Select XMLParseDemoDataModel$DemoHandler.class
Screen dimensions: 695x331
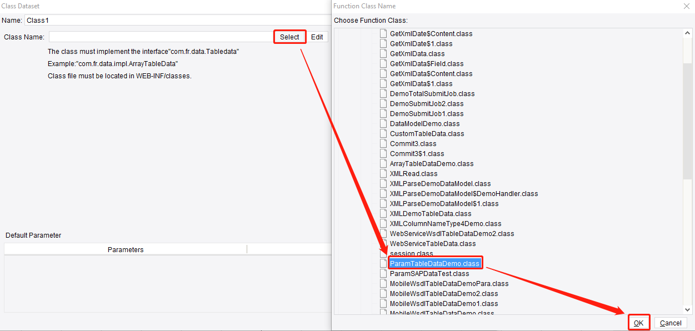(464, 193)
